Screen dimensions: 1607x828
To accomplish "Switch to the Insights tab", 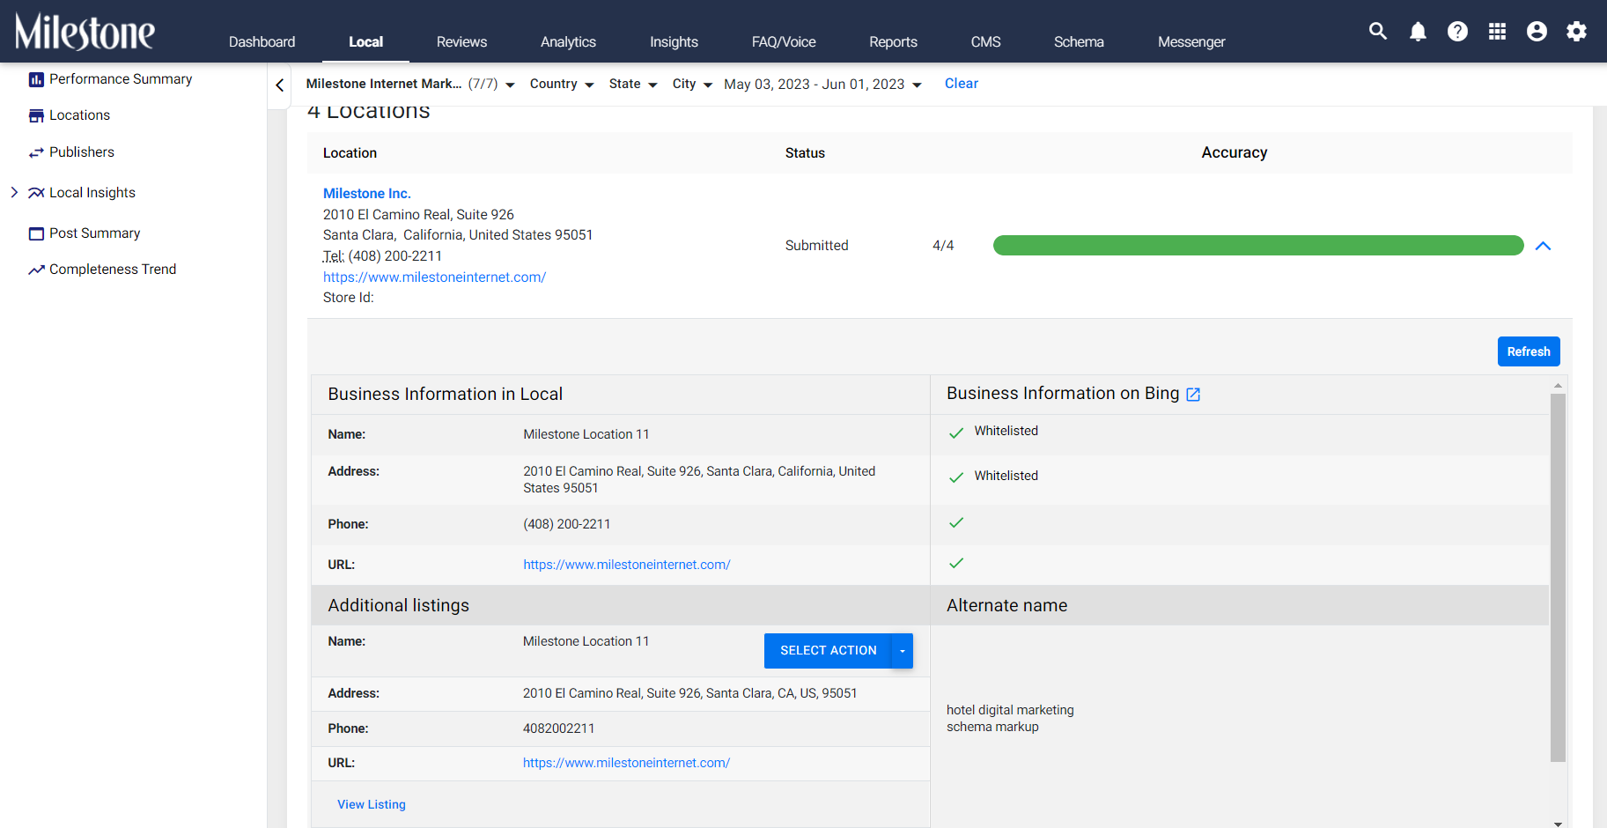I will pos(674,41).
